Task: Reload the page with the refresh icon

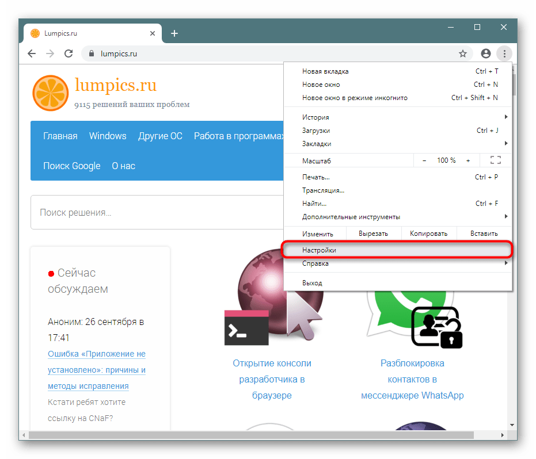Action: pos(69,53)
